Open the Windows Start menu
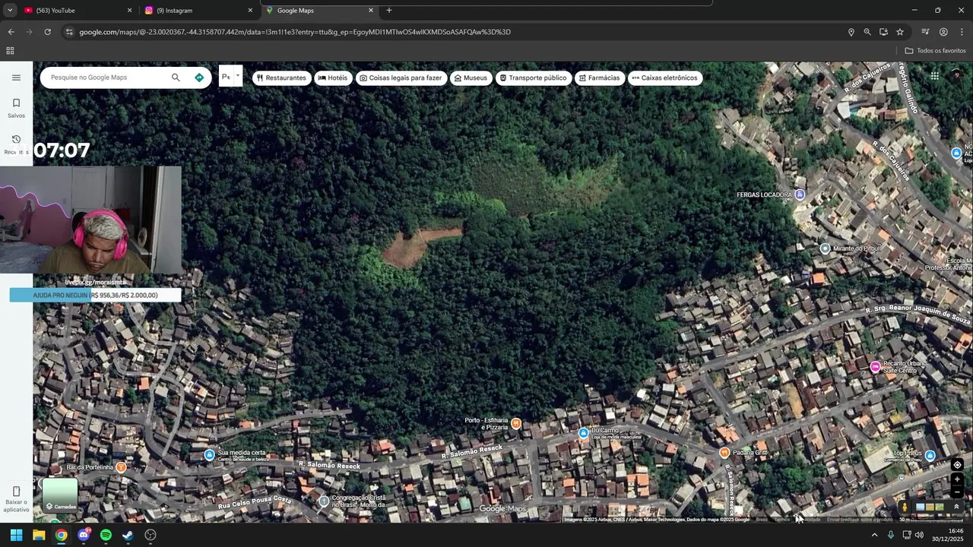 16,535
